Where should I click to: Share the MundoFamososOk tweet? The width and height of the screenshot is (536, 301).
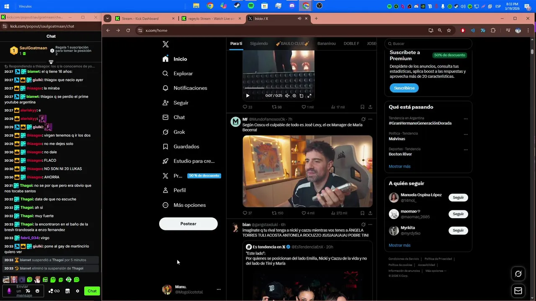pyautogui.click(x=370, y=213)
